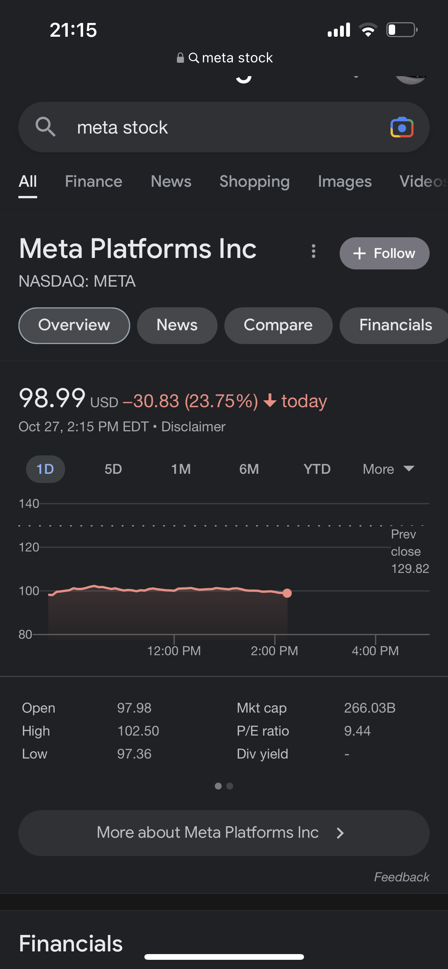Select the 1M chart range
The width and height of the screenshot is (448, 969).
(x=181, y=469)
